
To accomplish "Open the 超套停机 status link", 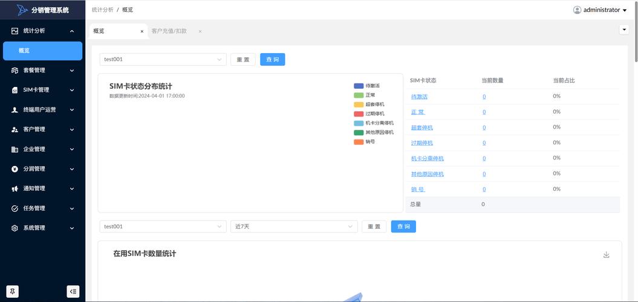I will coord(422,127).
